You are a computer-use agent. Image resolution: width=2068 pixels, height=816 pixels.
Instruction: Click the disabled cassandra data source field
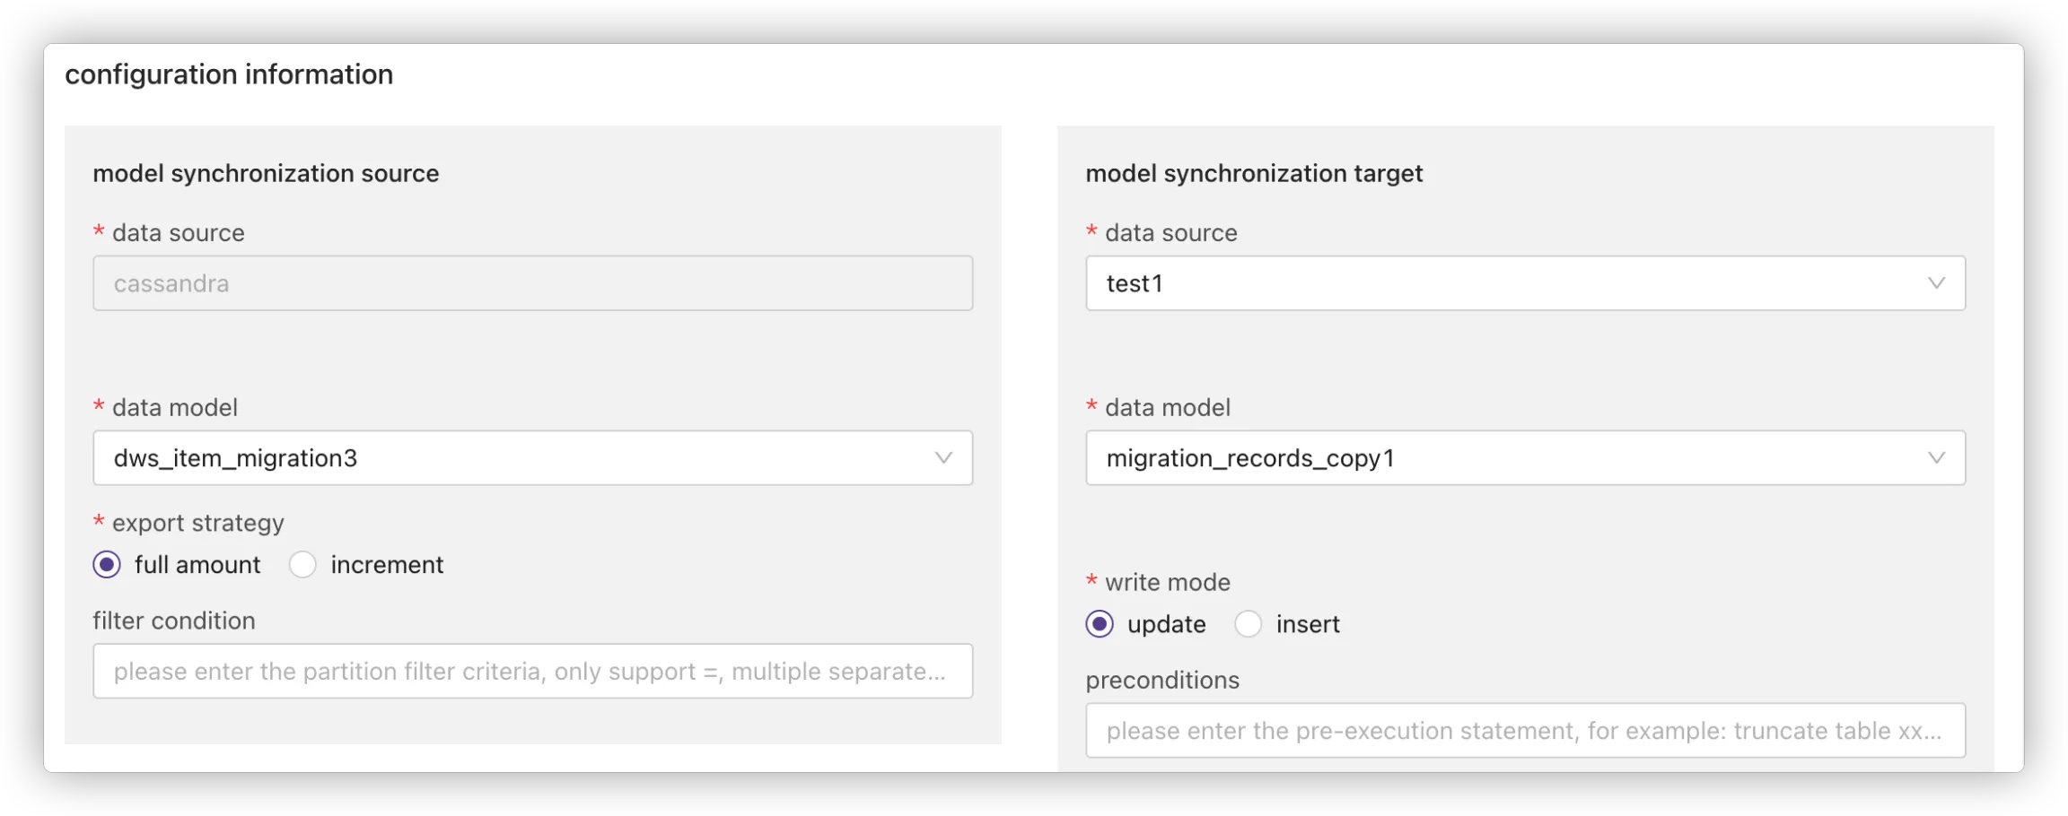[532, 283]
